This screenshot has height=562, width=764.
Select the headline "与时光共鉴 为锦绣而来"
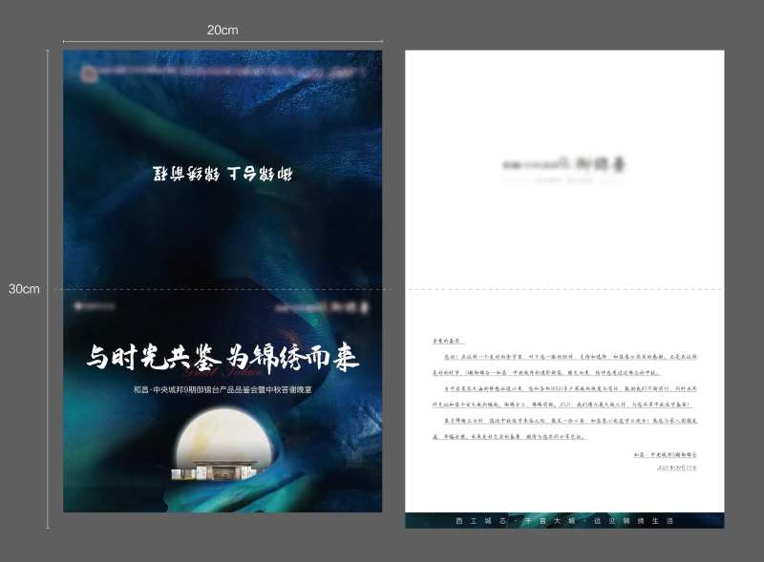point(223,358)
